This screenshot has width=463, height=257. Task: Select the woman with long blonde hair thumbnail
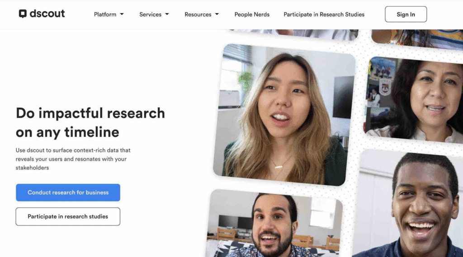click(x=284, y=115)
